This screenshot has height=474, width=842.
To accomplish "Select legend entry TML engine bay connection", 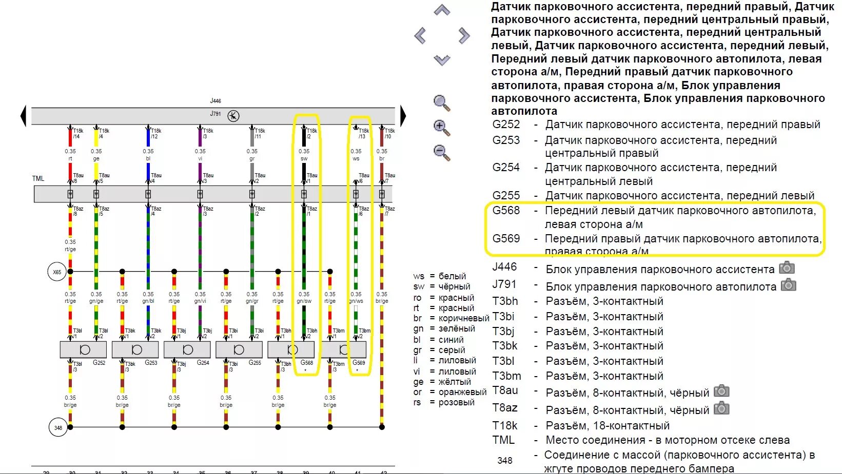I will pyautogui.click(x=641, y=440).
